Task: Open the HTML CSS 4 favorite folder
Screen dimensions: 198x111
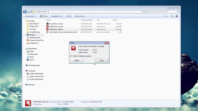Action: point(34,26)
